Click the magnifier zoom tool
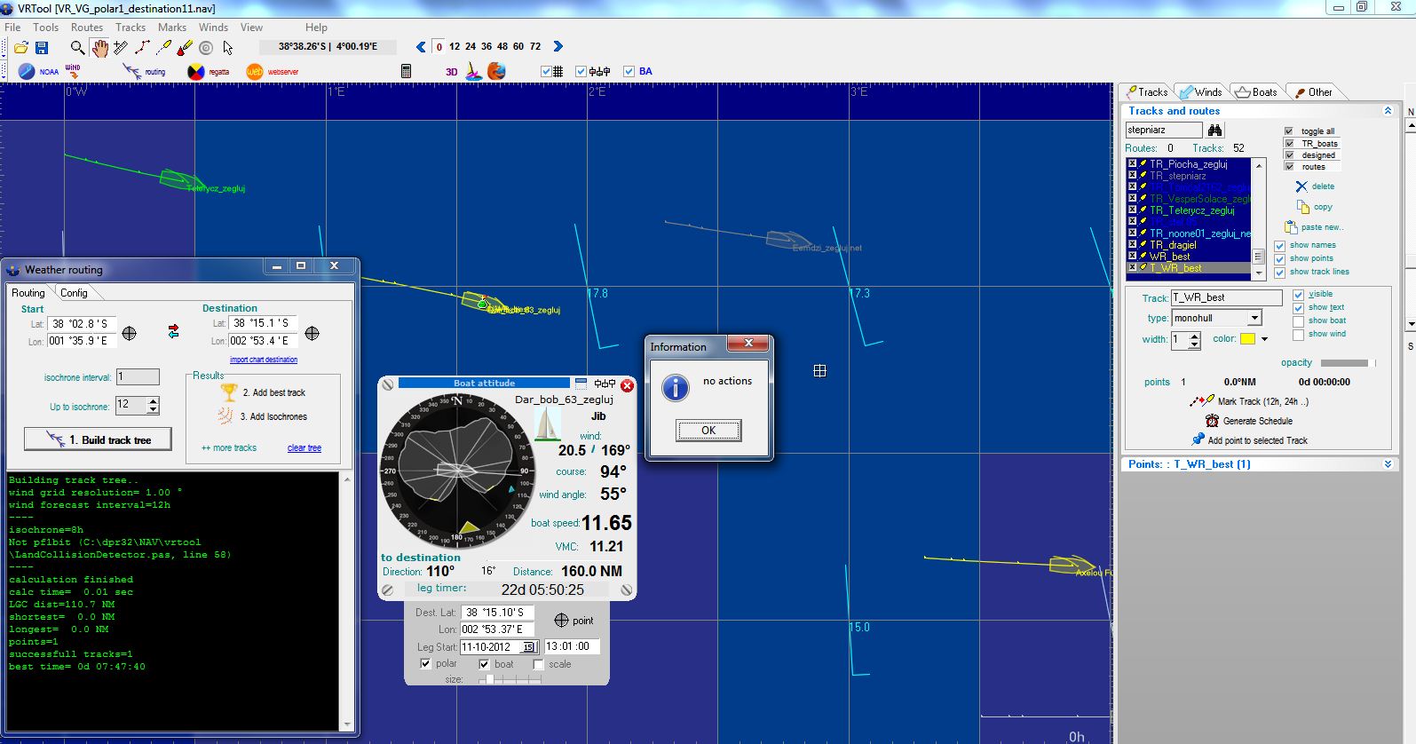The image size is (1416, 744). (x=77, y=47)
